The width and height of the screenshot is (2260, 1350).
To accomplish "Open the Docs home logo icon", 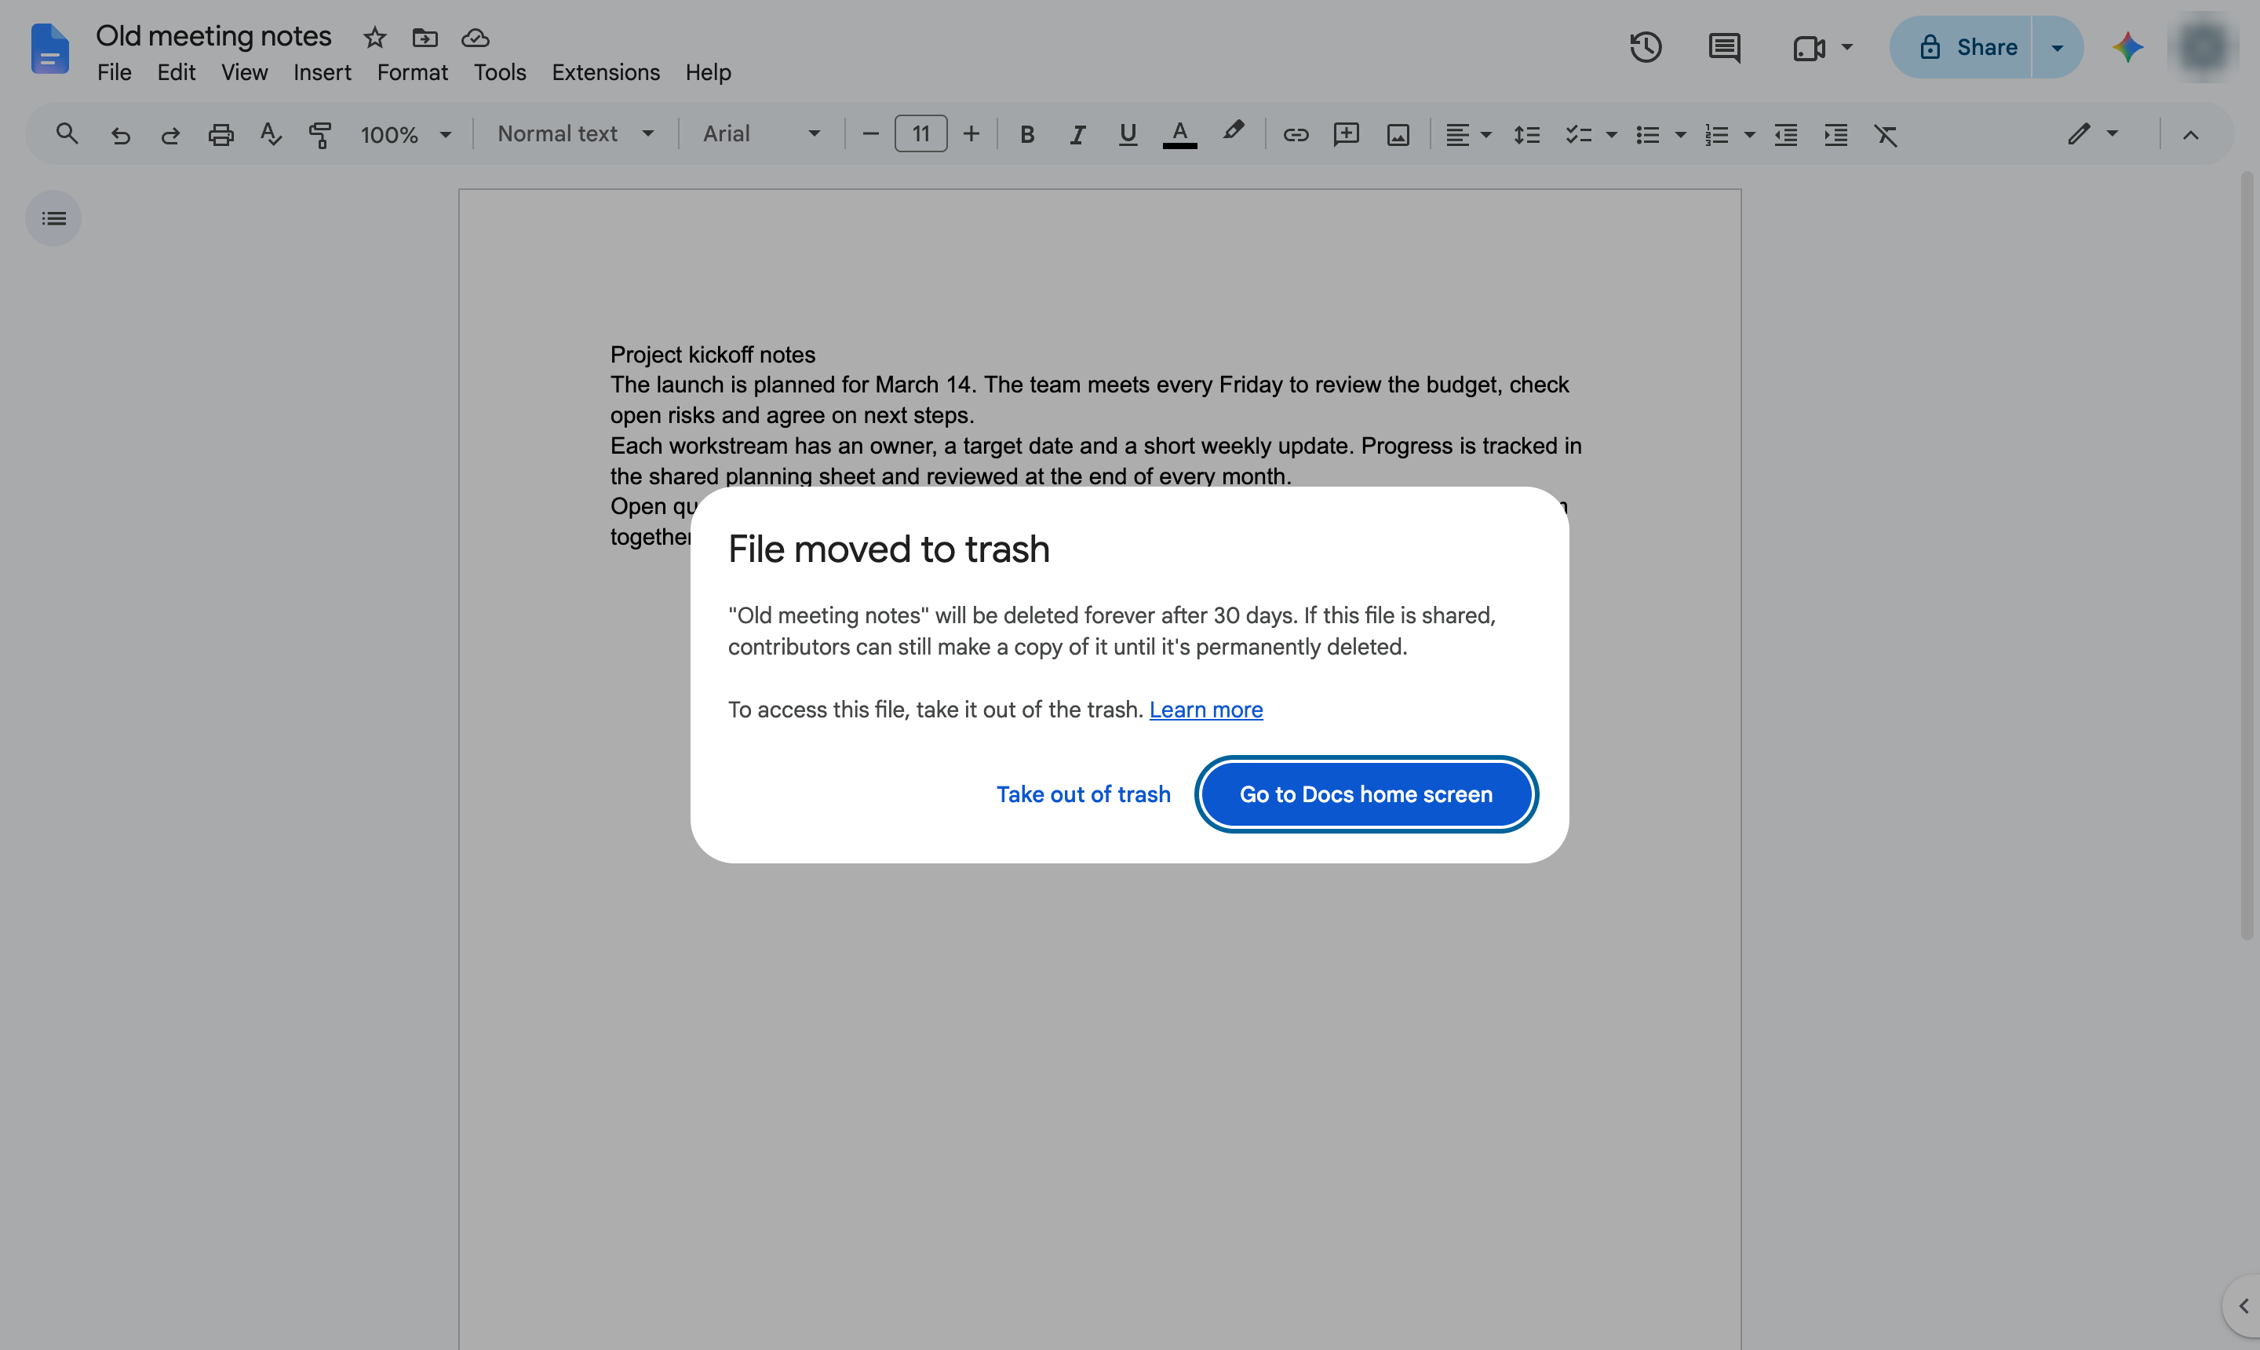I will [49, 49].
